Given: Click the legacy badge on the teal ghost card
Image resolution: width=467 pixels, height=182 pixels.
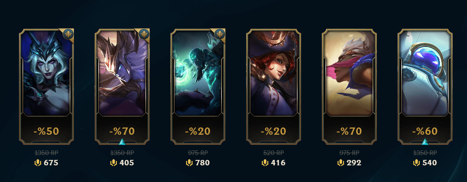Looking at the screenshot, I should (219, 34).
